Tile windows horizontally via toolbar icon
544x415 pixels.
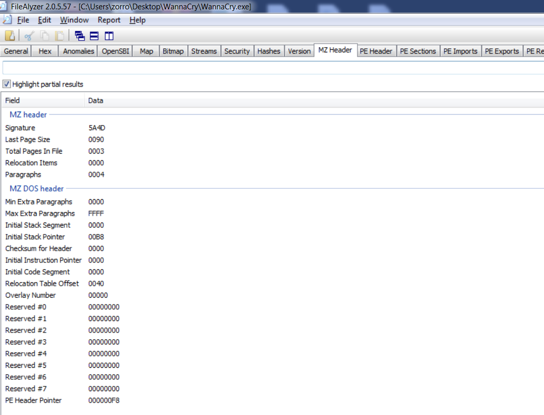[x=94, y=35]
